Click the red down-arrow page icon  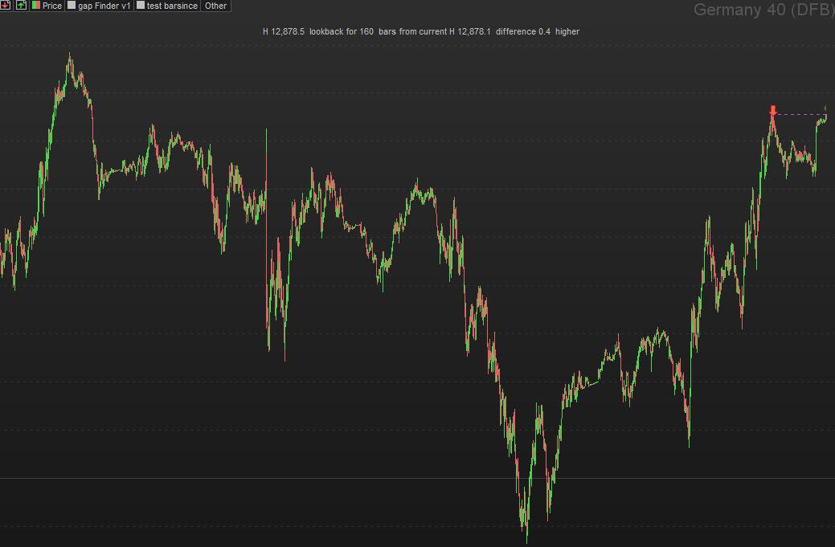6,6
